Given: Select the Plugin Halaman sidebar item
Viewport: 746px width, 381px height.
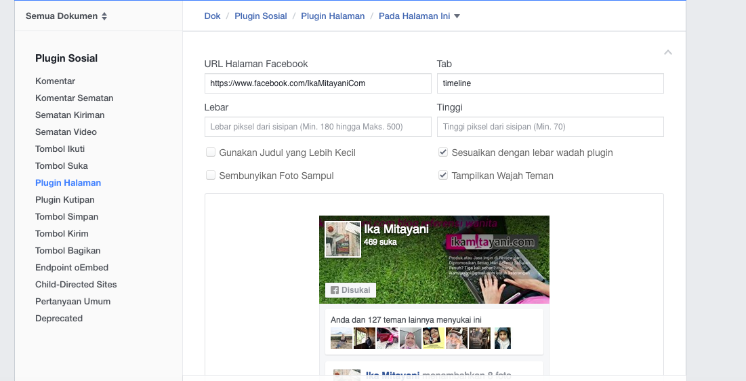Looking at the screenshot, I should [x=68, y=183].
